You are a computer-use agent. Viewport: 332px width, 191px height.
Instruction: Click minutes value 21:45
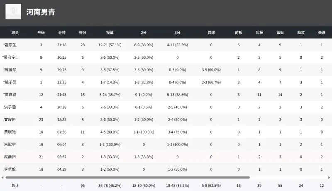coord(62,95)
